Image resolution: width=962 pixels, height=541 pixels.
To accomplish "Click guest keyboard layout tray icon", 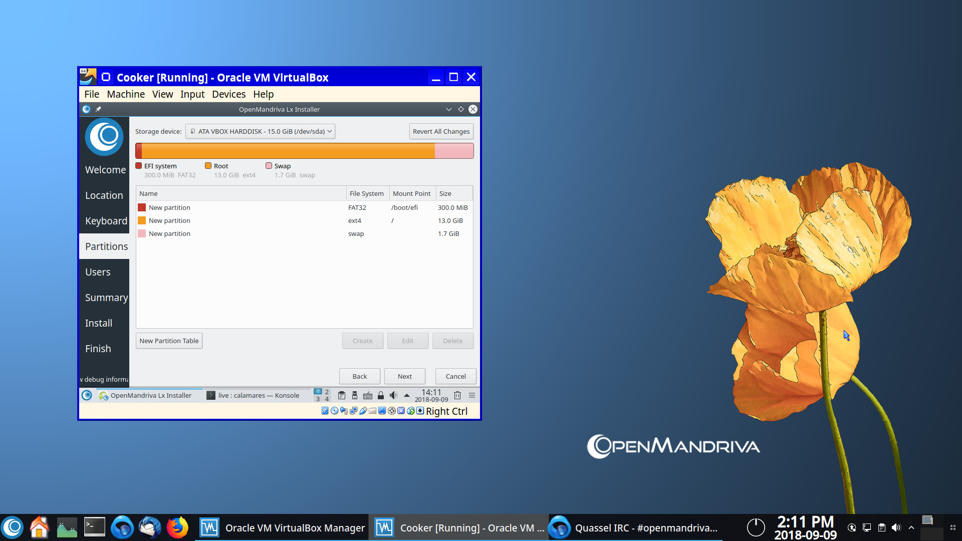I will [x=368, y=395].
